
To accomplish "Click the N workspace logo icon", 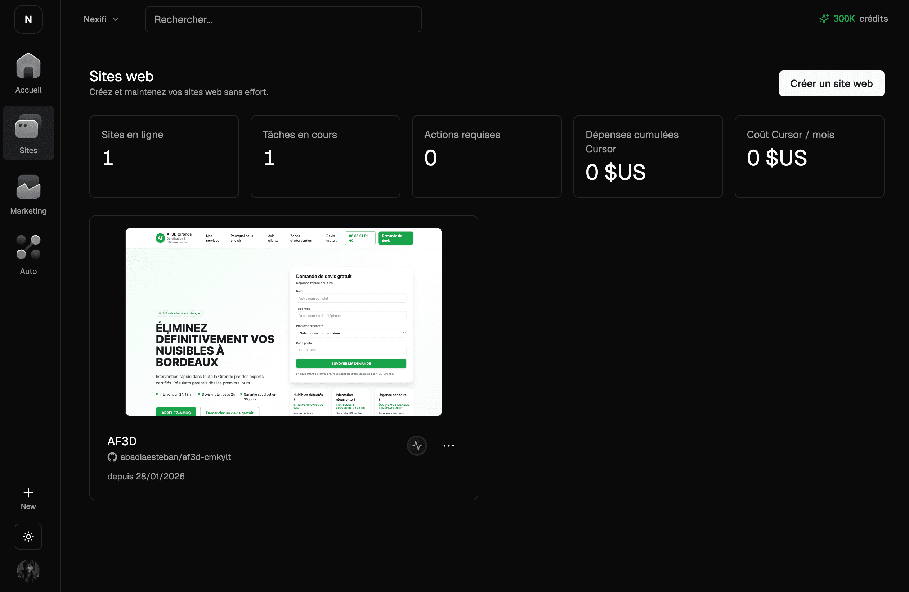I will tap(28, 19).
